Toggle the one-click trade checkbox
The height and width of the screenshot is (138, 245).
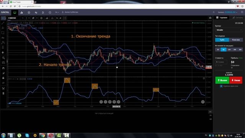[x=221, y=86]
